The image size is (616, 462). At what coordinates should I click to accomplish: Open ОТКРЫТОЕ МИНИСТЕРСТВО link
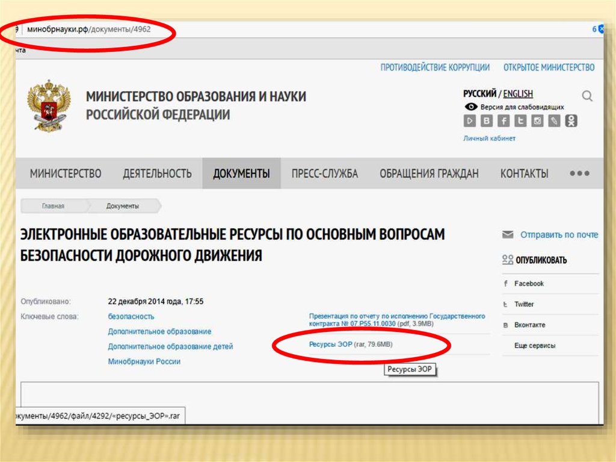point(549,67)
